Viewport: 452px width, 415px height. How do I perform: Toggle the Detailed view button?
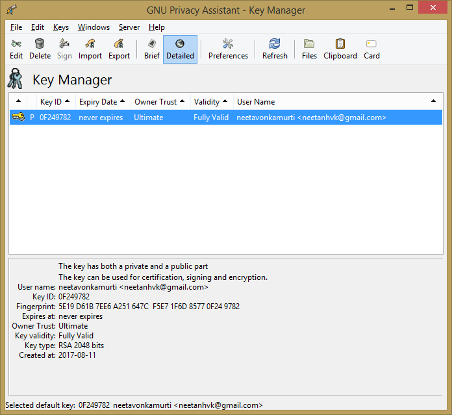[x=180, y=49]
